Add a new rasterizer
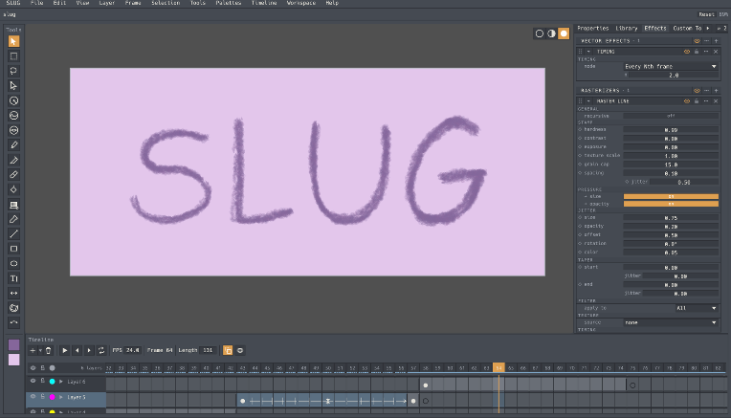731x418 pixels. [717, 91]
